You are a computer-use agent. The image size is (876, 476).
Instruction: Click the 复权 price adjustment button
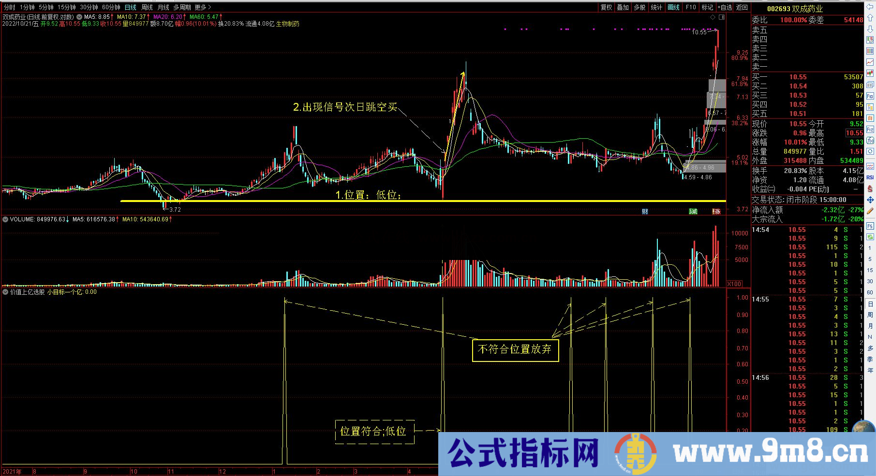(x=607, y=7)
